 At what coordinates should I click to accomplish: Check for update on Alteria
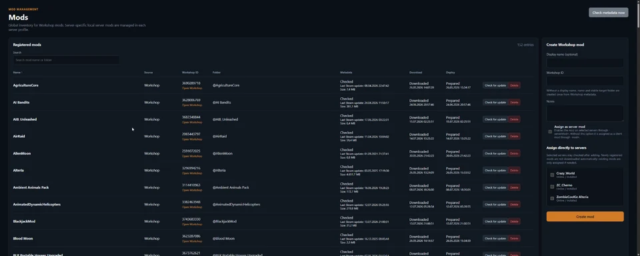tap(495, 170)
